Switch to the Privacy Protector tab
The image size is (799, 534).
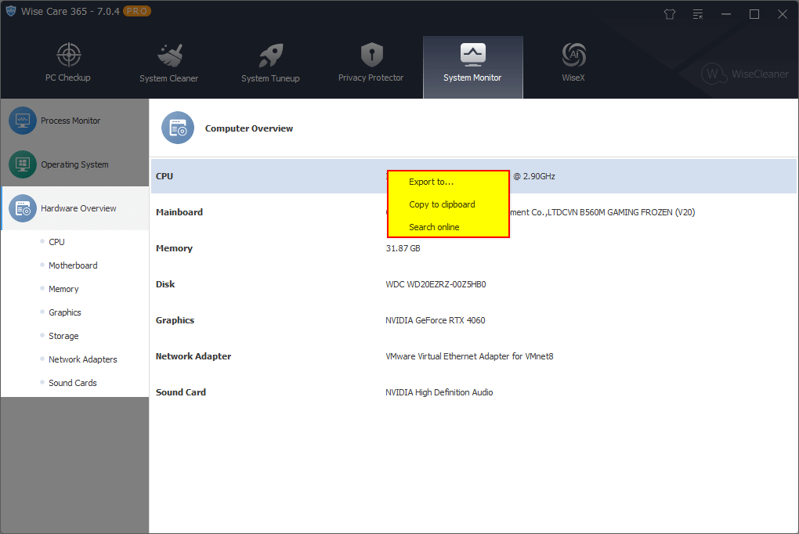(371, 67)
